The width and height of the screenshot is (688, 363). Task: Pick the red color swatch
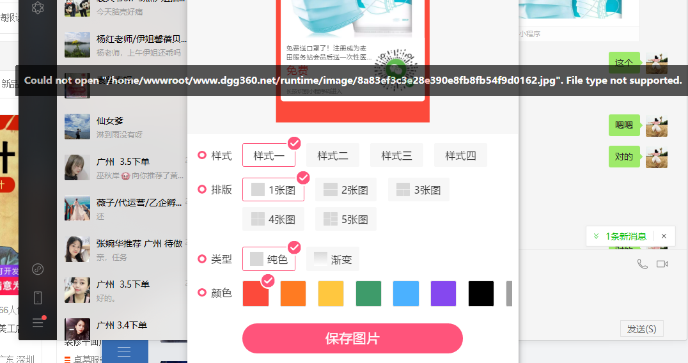[255, 293]
